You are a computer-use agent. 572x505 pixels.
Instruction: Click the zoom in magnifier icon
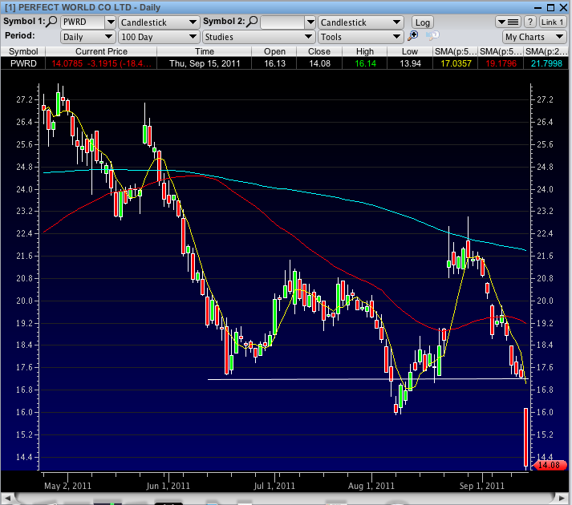tap(414, 37)
